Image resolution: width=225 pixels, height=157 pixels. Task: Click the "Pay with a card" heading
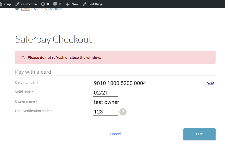coord(33,72)
